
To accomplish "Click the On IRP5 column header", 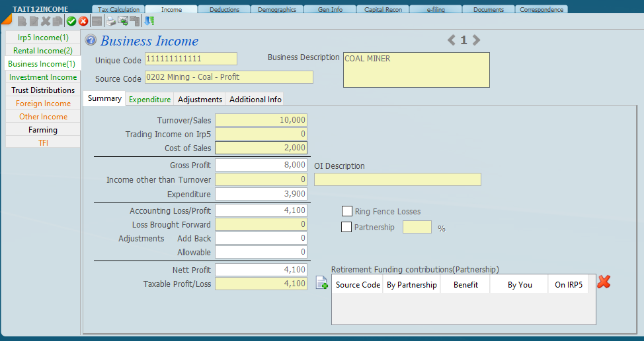I will click(x=569, y=285).
